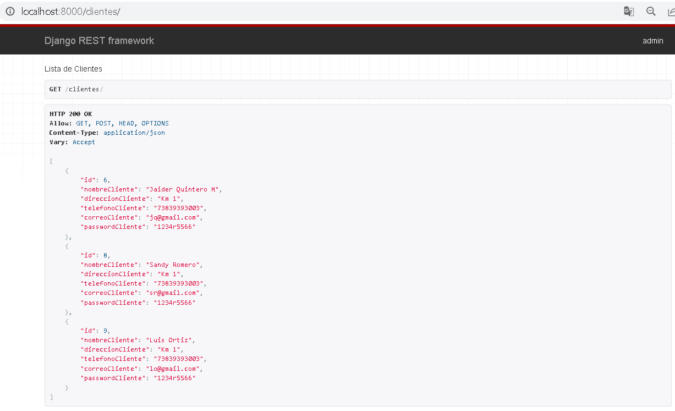Select the "Jaider Quintero M" name value
Screen dimensions: 675x411
coord(183,189)
